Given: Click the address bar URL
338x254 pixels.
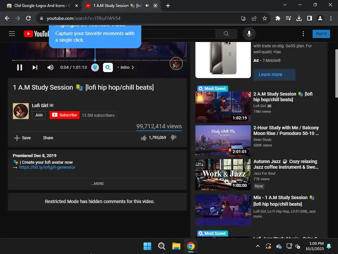Looking at the screenshot, I should [x=84, y=19].
